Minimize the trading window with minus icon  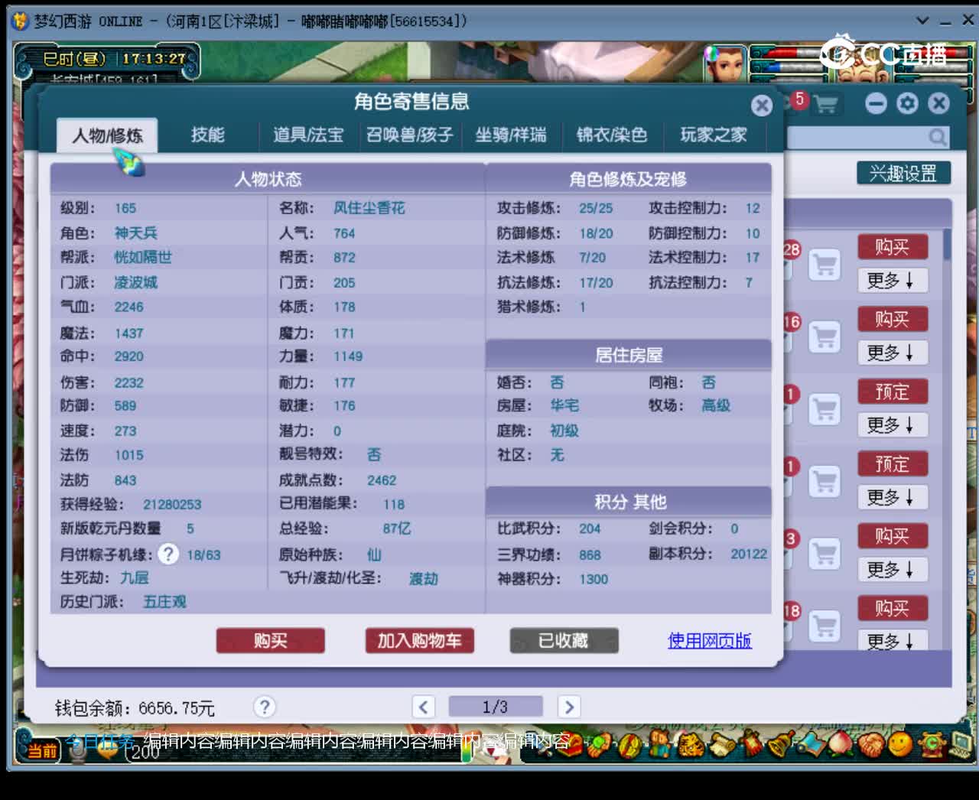(876, 104)
